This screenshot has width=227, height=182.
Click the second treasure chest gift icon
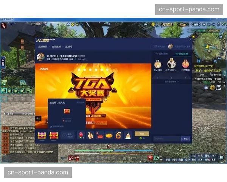pyautogui.click(x=54, y=135)
